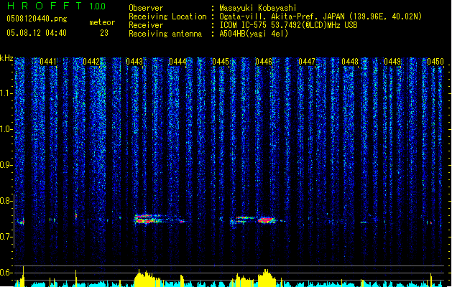The image size is (452, 287).
Task: Click the 0447 time marker
Action: pos(307,62)
